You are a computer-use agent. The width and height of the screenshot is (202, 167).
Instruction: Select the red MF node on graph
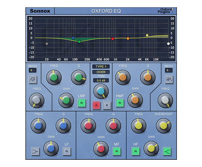click(112, 39)
